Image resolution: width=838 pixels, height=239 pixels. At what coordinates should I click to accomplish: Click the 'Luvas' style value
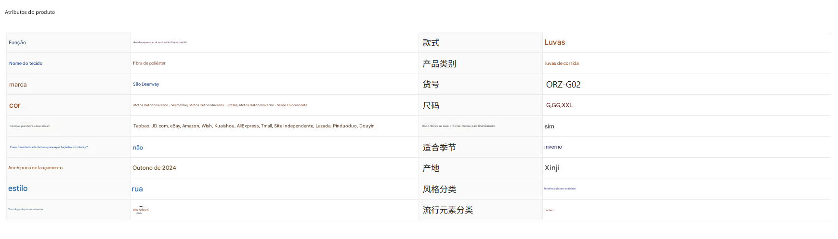pos(554,42)
